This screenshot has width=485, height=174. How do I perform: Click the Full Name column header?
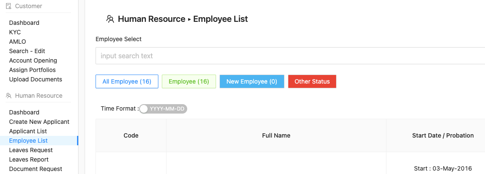pos(276,135)
